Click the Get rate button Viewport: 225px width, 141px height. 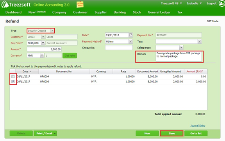point(70,55)
